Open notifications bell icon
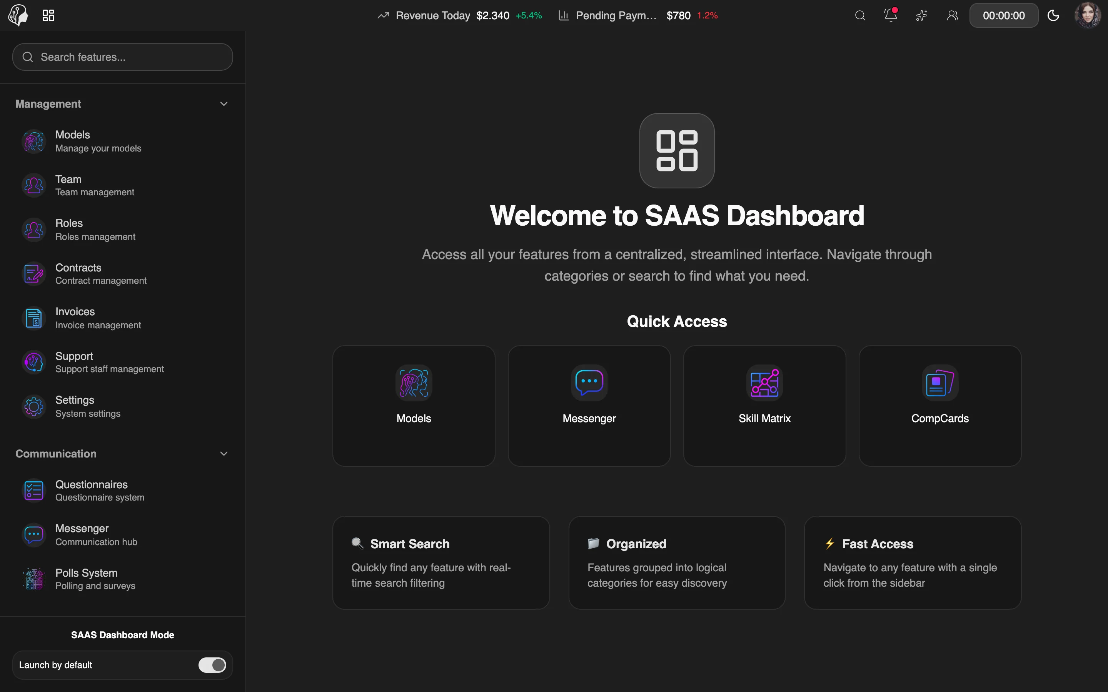 tap(891, 15)
